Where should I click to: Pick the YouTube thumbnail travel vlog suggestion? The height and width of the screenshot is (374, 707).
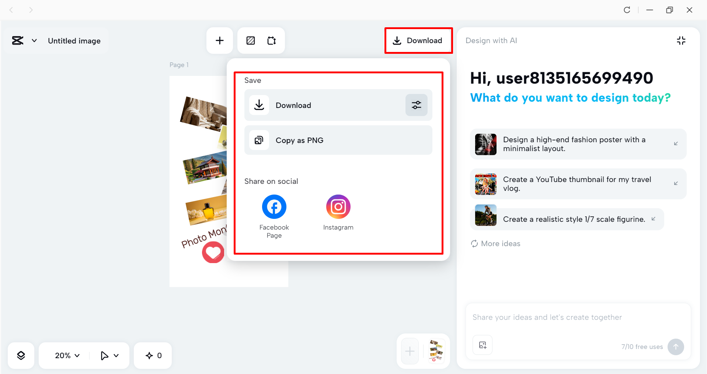point(578,184)
